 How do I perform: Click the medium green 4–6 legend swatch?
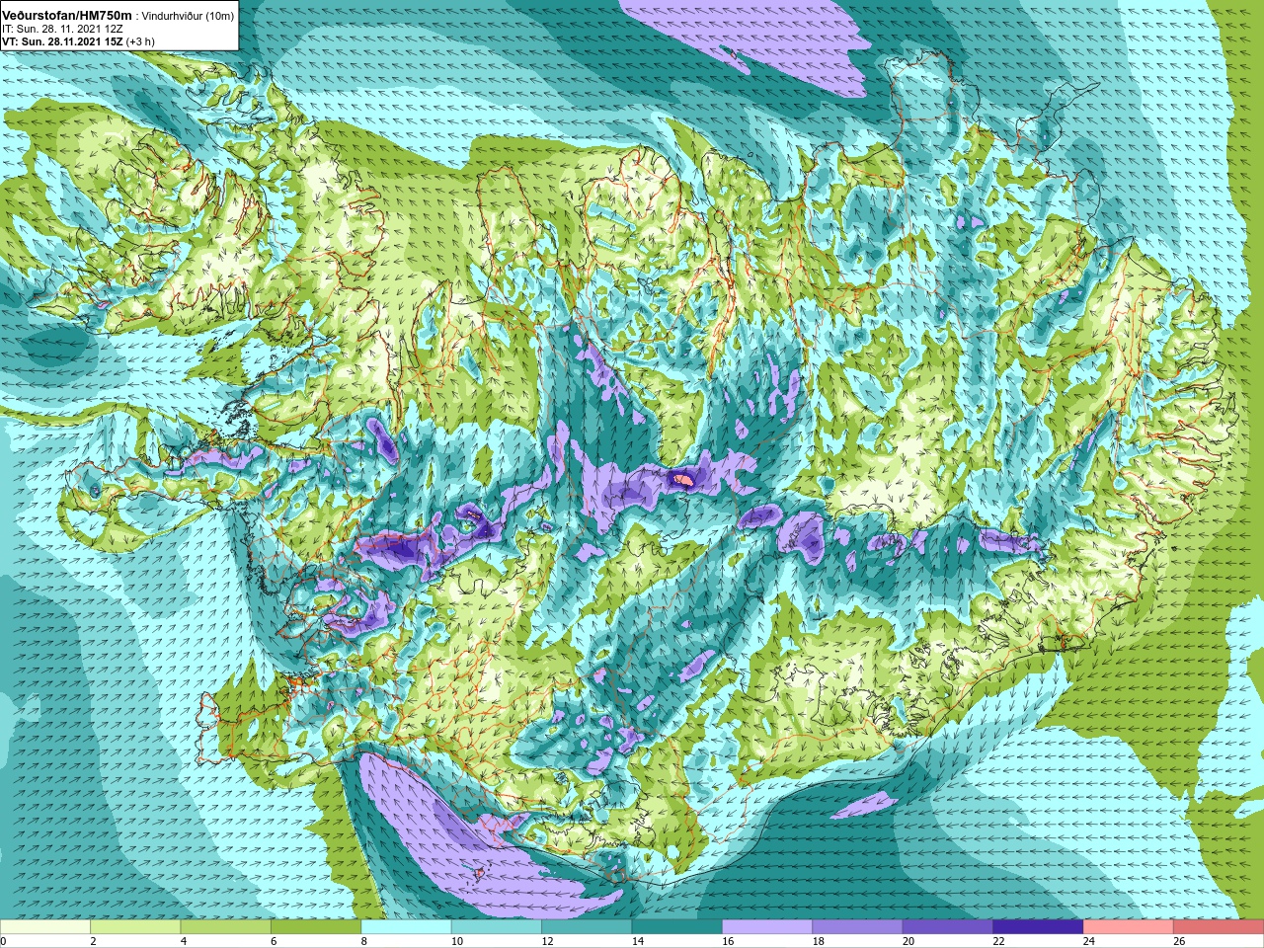(226, 927)
